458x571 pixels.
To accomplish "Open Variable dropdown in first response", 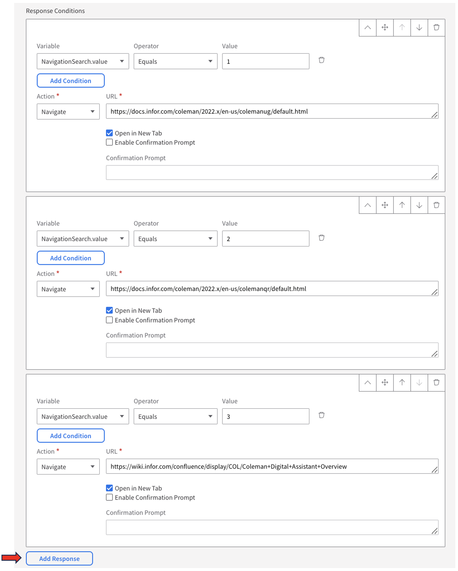I will [83, 61].
